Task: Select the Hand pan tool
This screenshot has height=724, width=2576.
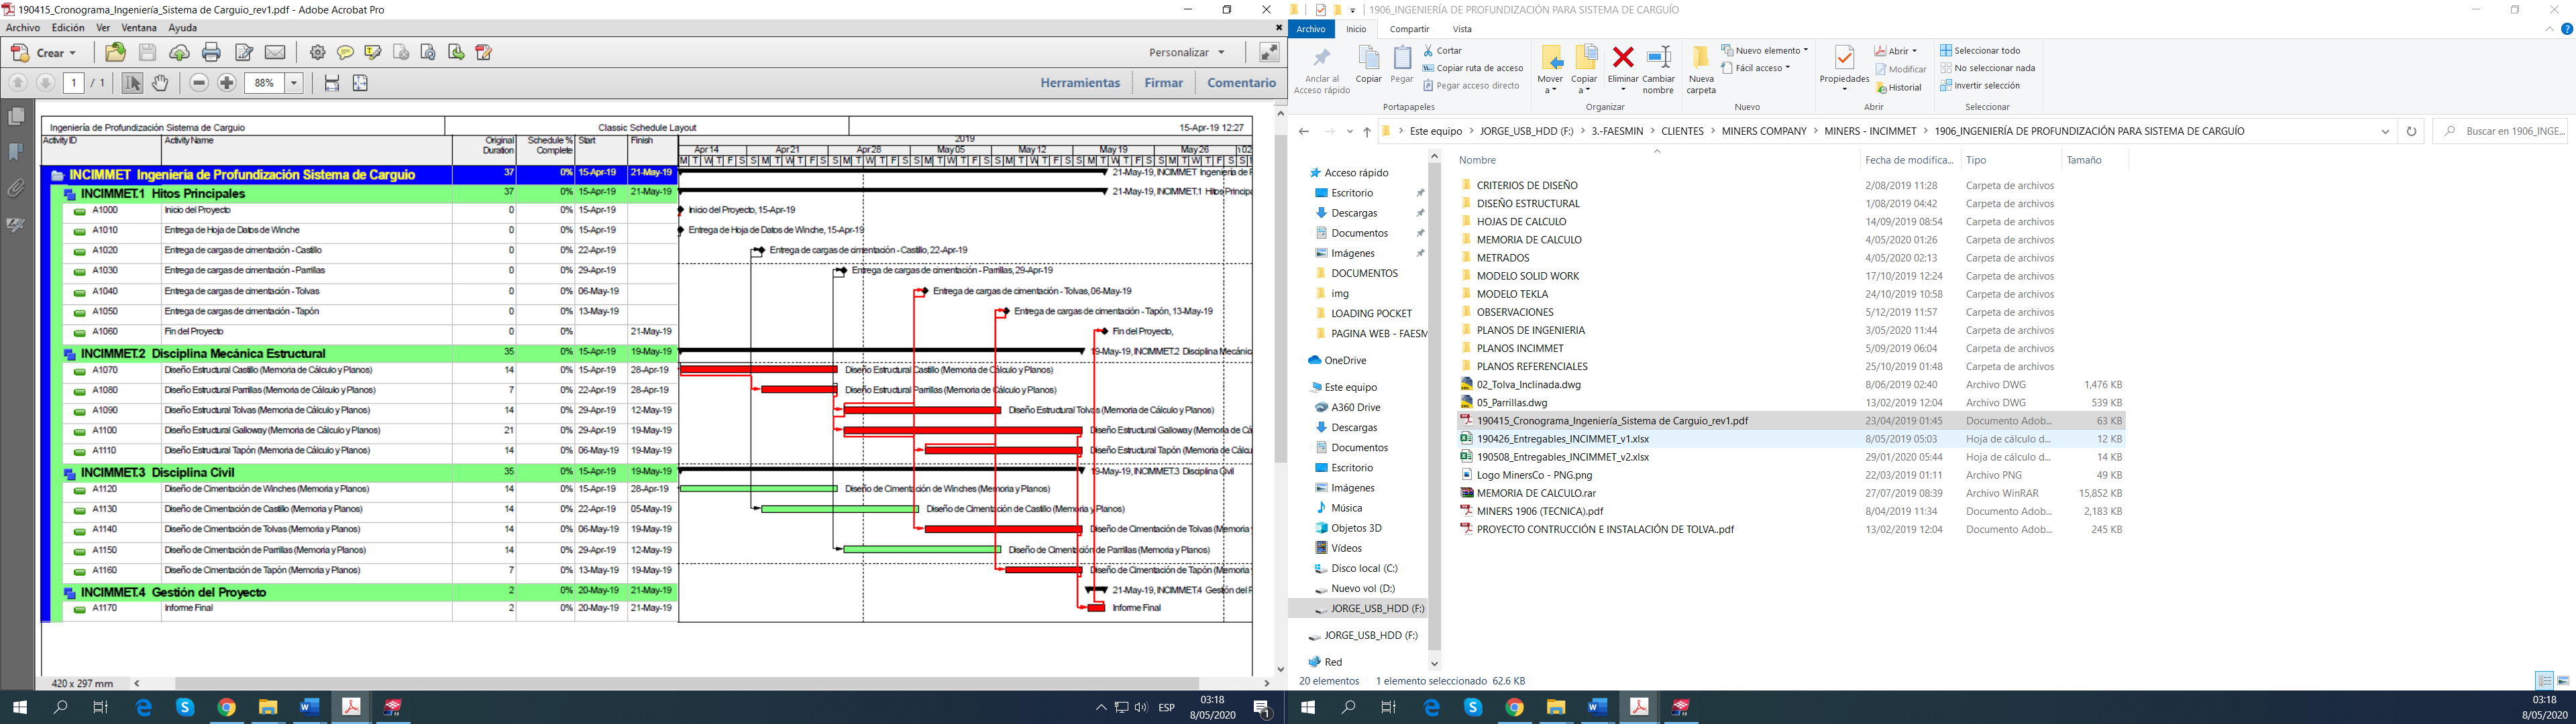Action: coord(160,83)
